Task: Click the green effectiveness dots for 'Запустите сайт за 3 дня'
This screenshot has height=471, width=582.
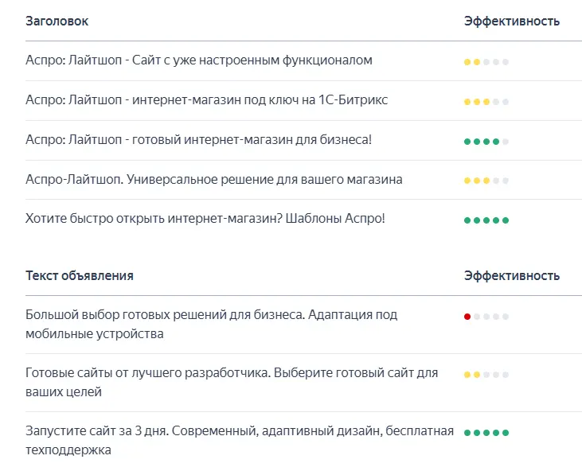Action: point(486,433)
